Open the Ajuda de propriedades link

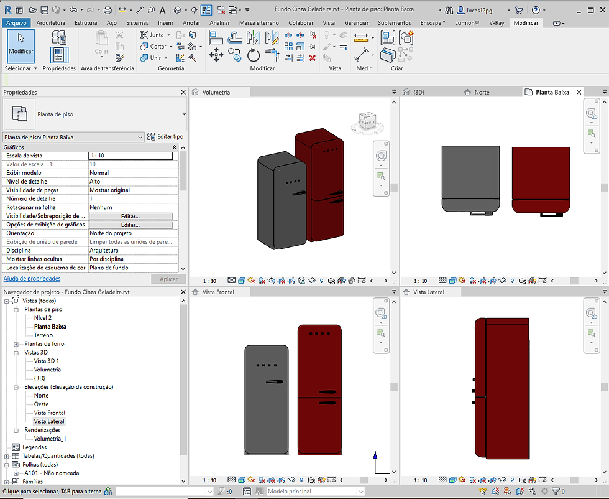[32, 279]
